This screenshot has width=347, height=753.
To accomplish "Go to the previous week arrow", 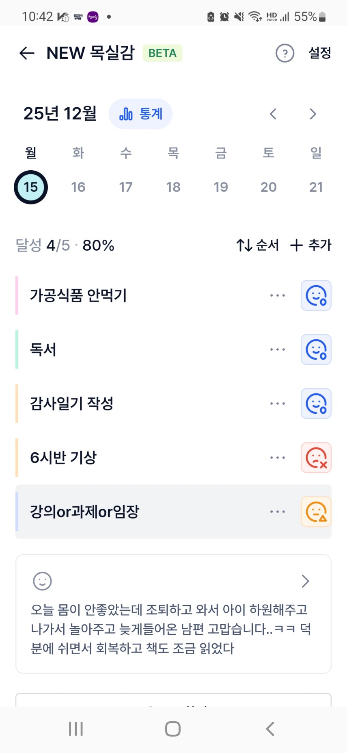I will click(x=273, y=114).
